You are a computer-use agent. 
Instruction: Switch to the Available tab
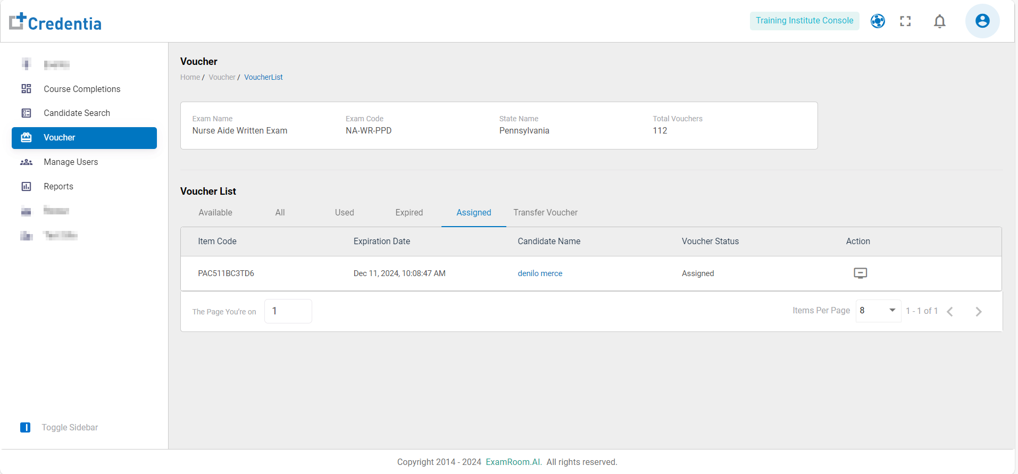click(215, 212)
